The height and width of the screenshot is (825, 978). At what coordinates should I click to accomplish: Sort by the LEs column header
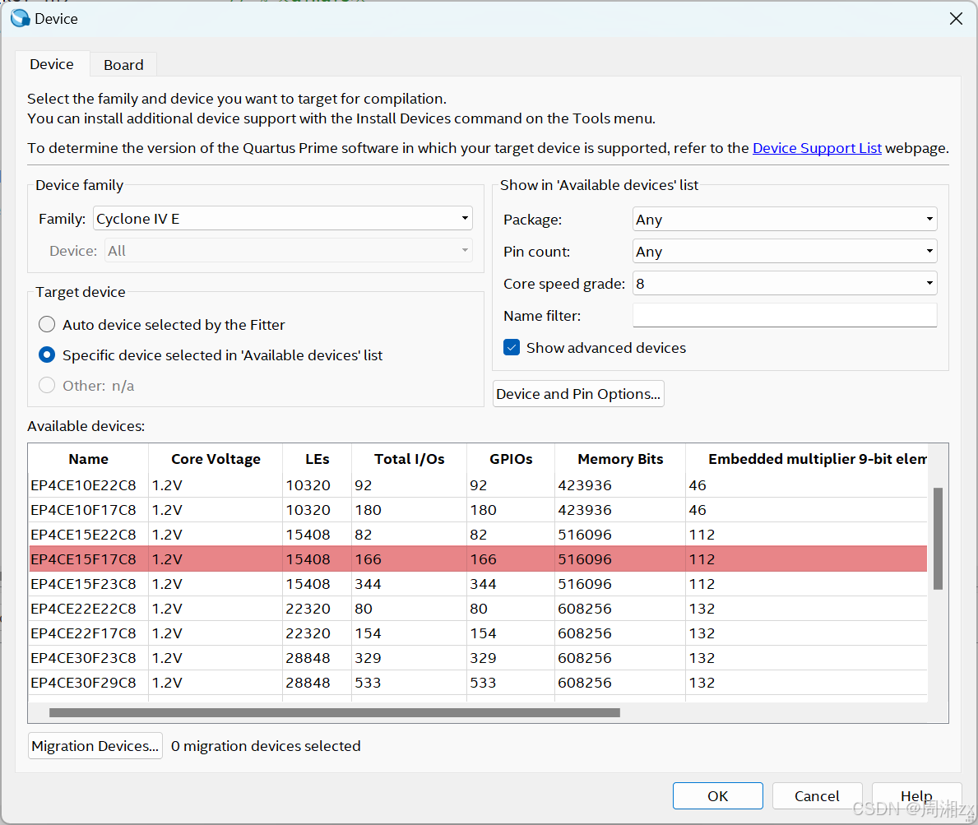coord(317,459)
